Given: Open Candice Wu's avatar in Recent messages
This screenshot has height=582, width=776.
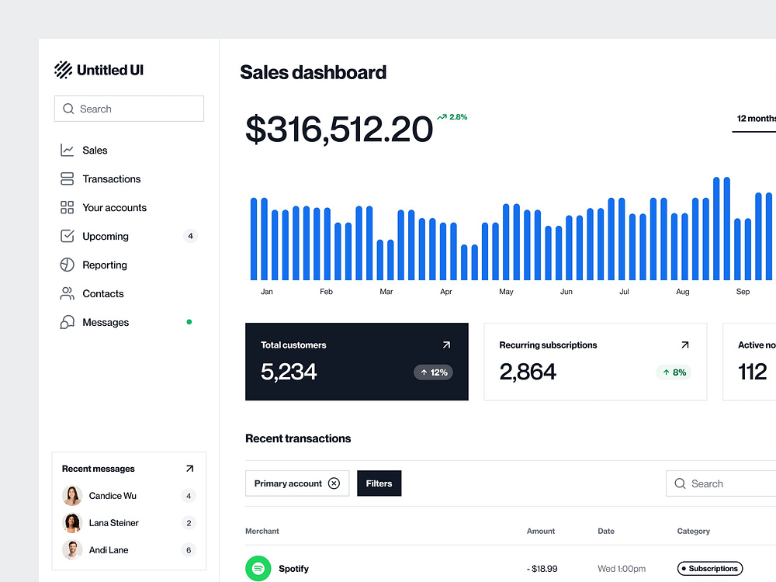Looking at the screenshot, I should pyautogui.click(x=72, y=495).
